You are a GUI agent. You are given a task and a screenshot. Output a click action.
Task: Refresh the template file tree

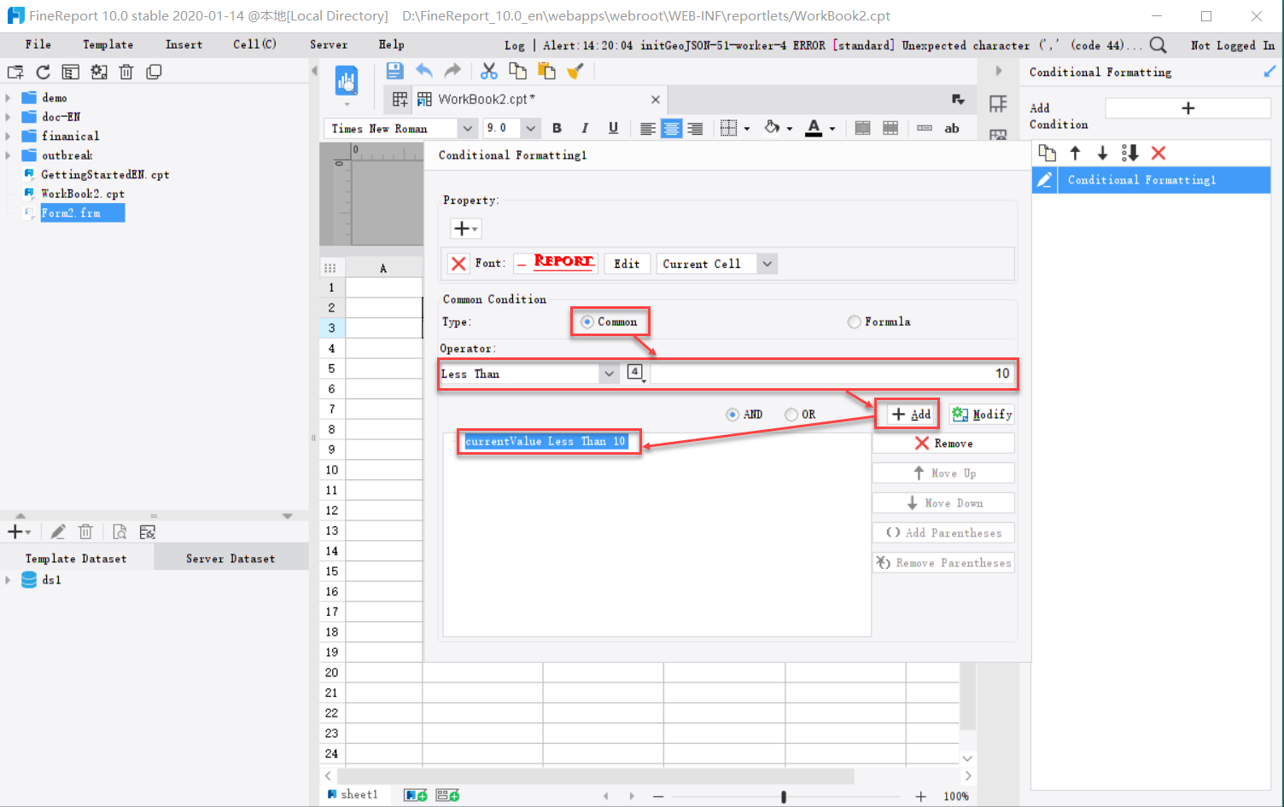(43, 72)
